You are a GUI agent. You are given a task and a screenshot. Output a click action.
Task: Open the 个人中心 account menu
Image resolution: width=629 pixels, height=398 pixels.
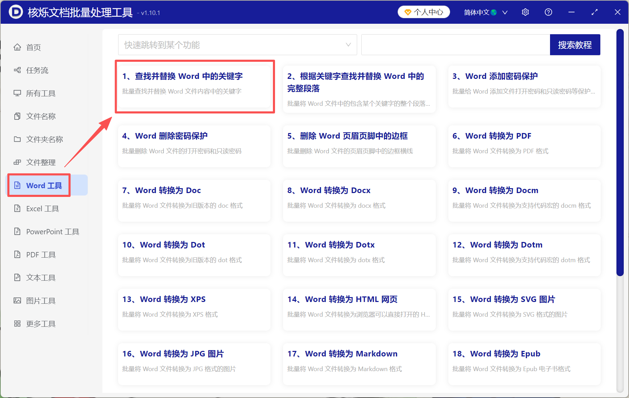(424, 12)
